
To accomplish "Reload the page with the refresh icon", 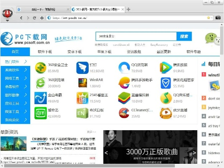I will coord(34,18).
